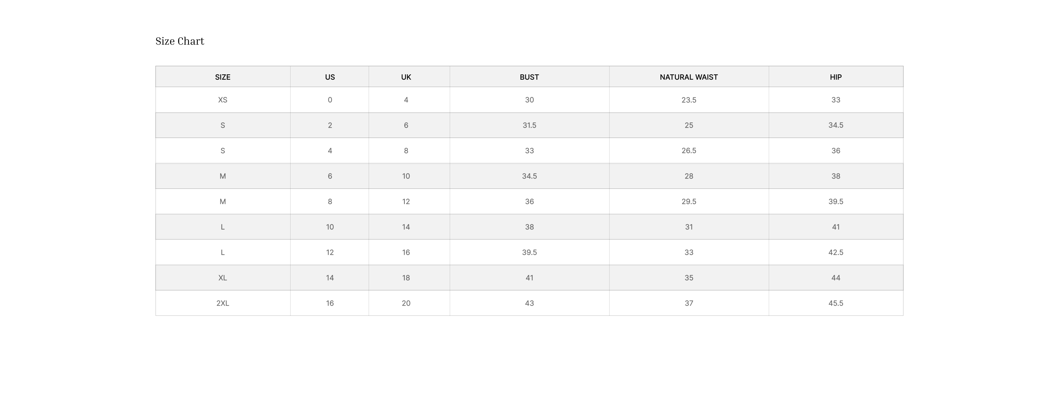This screenshot has height=410, width=1059.
Task: Select the HIP column header
Action: pos(835,77)
